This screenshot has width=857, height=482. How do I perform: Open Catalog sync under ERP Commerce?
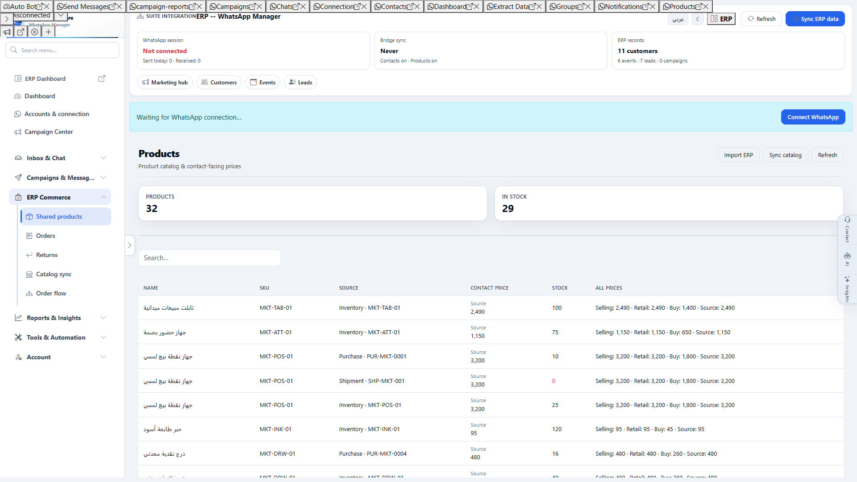click(x=54, y=274)
